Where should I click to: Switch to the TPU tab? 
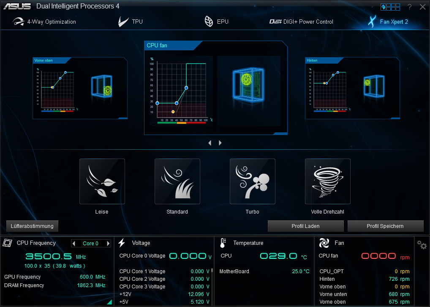pyautogui.click(x=131, y=22)
